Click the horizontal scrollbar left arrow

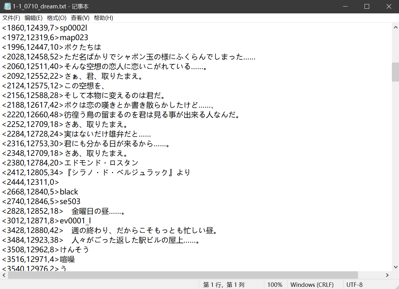[x=4, y=275]
